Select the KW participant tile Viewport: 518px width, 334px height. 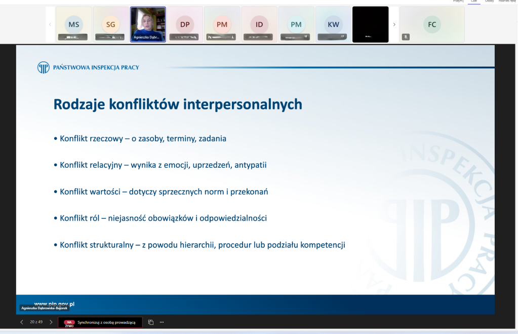333,24
